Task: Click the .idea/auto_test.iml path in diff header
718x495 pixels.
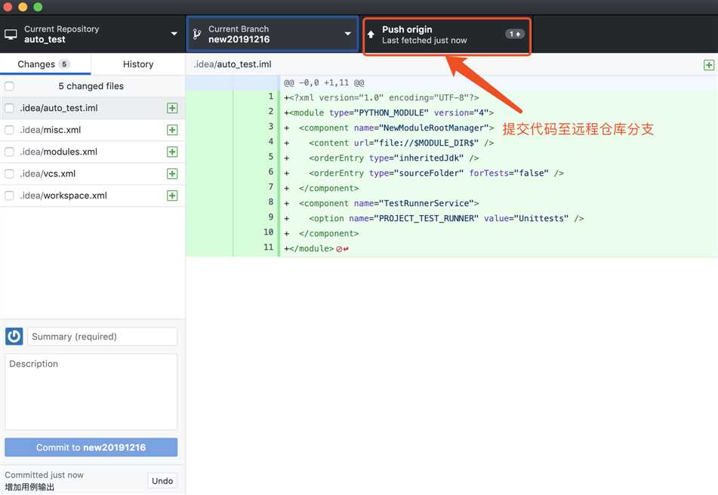Action: pyautogui.click(x=232, y=64)
